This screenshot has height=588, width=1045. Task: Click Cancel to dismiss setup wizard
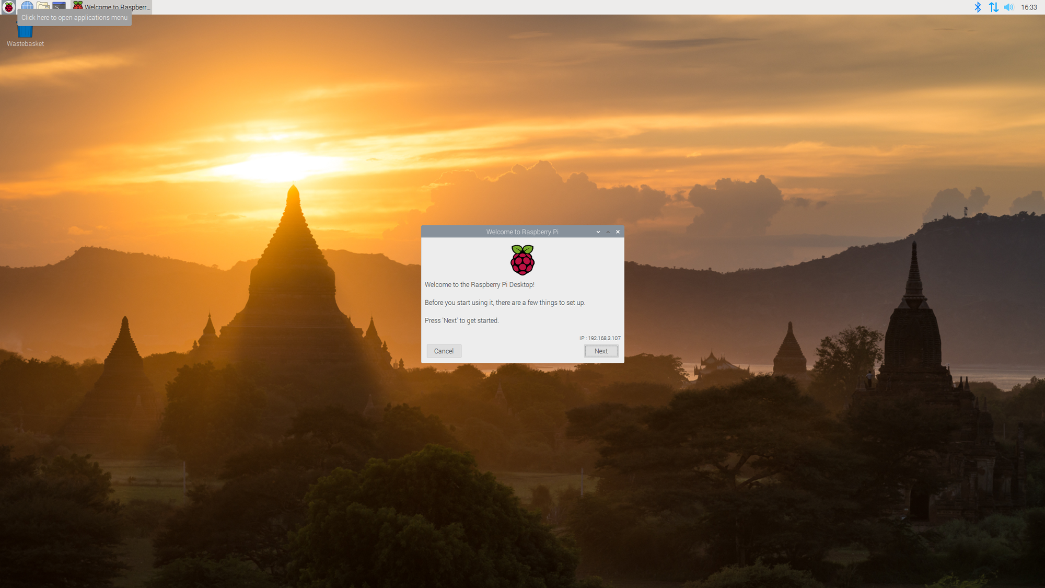coord(444,351)
